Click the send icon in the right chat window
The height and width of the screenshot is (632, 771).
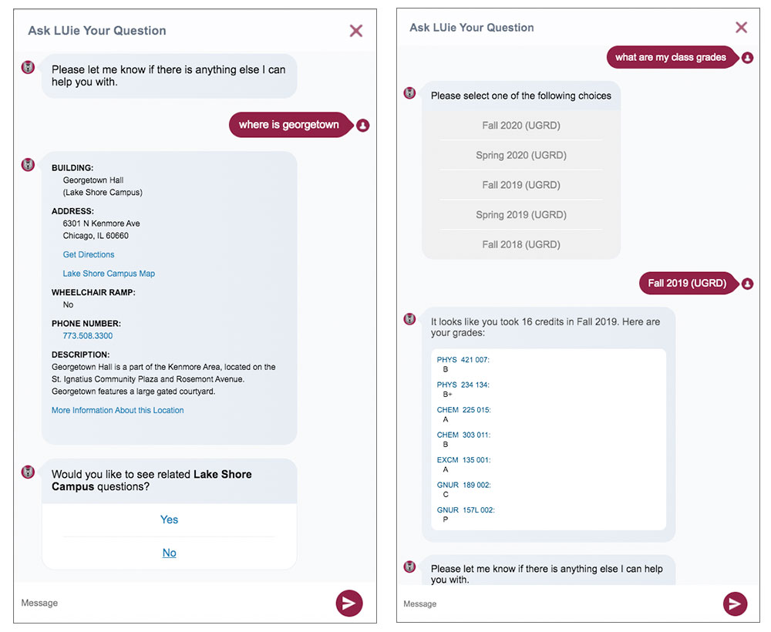735,604
